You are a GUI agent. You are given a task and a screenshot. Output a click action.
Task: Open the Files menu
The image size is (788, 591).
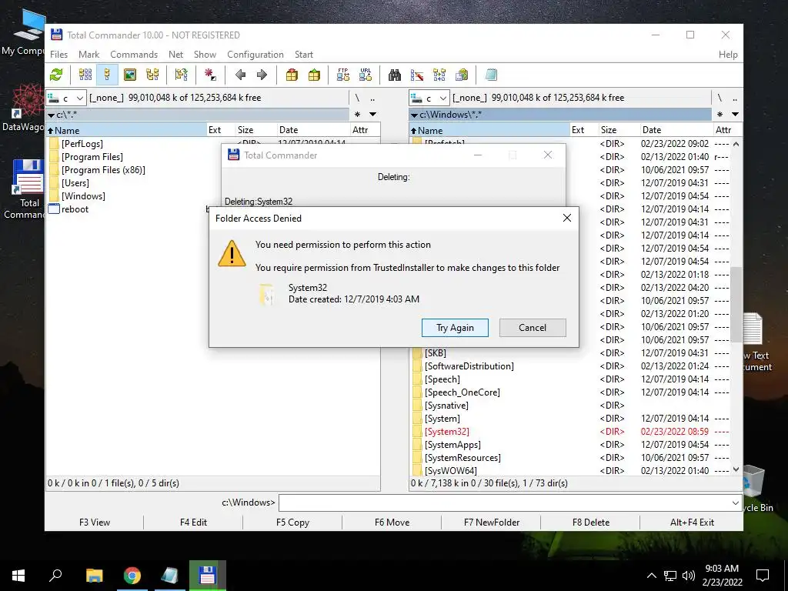pos(58,55)
